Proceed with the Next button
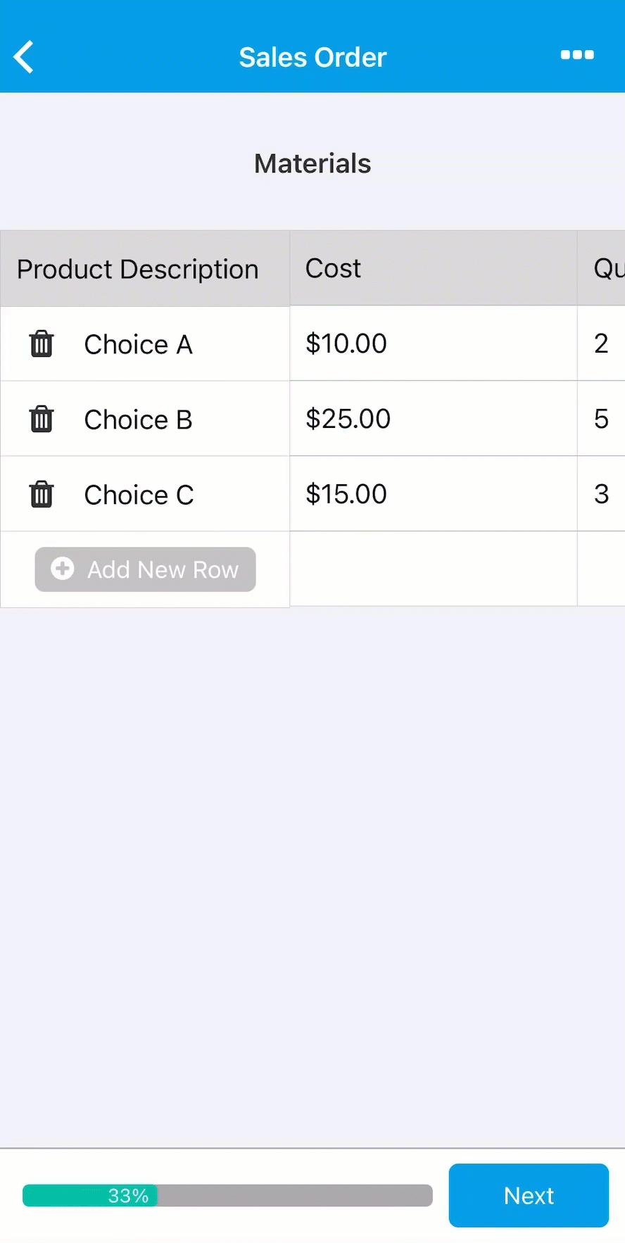 pyautogui.click(x=529, y=1195)
